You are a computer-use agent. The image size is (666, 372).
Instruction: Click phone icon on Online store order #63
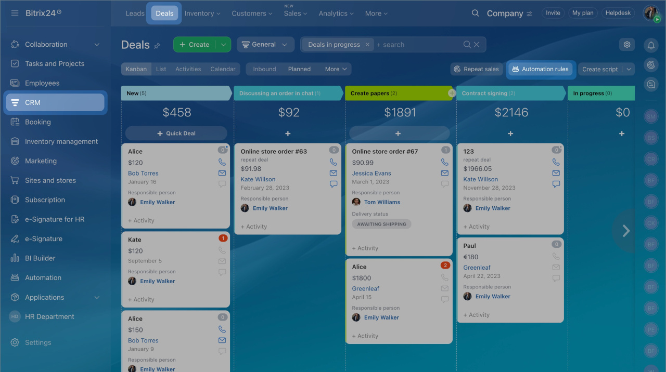(x=334, y=162)
